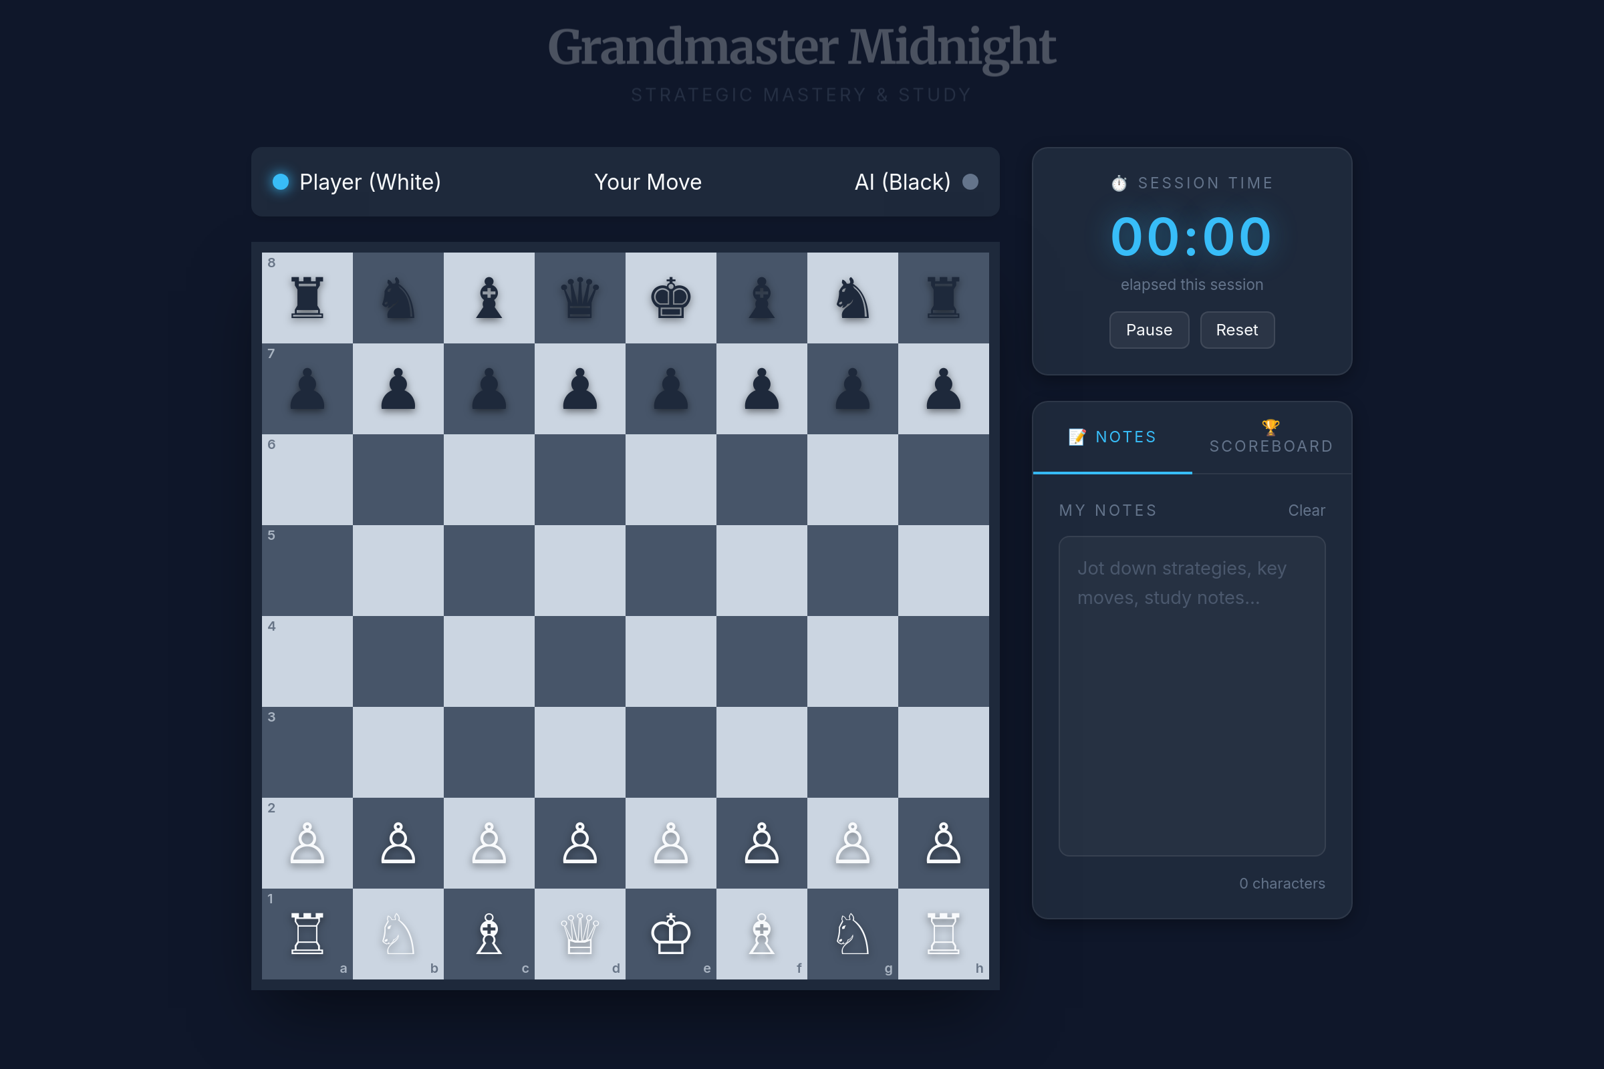
Task: Select the black pawn on d7
Action: [x=579, y=389]
